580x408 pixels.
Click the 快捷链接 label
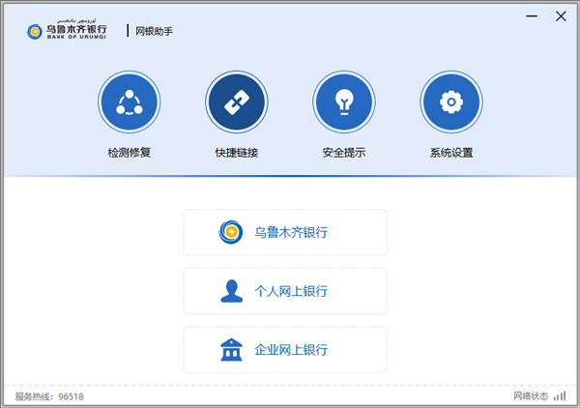tap(237, 153)
